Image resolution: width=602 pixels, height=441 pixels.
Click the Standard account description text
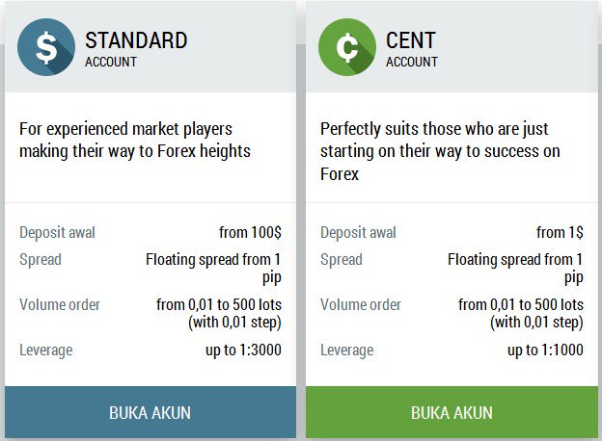135,140
